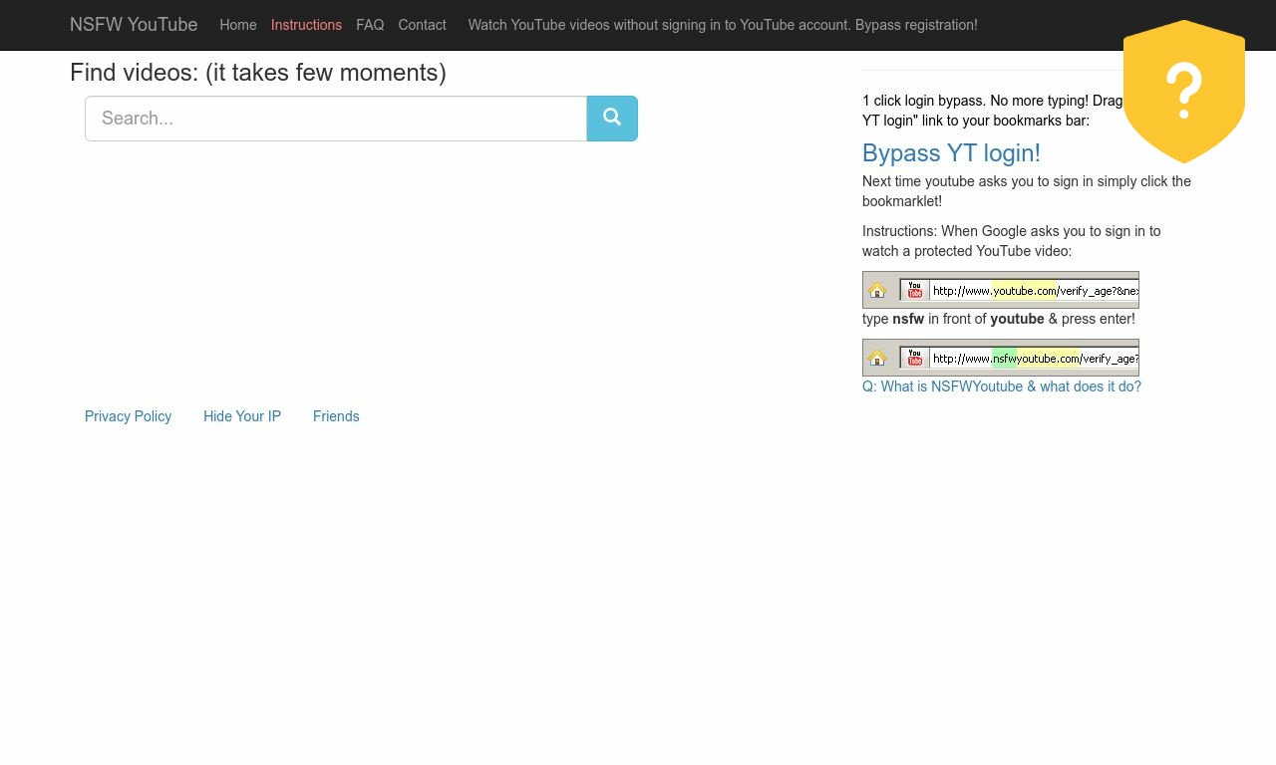Open the Privacy Policy link

(x=128, y=416)
